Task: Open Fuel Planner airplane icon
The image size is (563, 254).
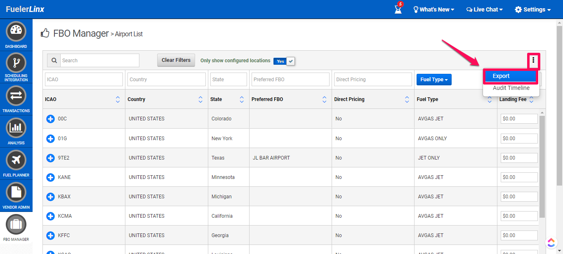Action: [x=16, y=160]
